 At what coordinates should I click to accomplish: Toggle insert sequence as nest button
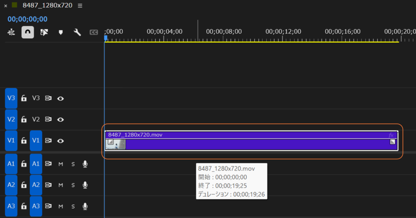[11, 32]
